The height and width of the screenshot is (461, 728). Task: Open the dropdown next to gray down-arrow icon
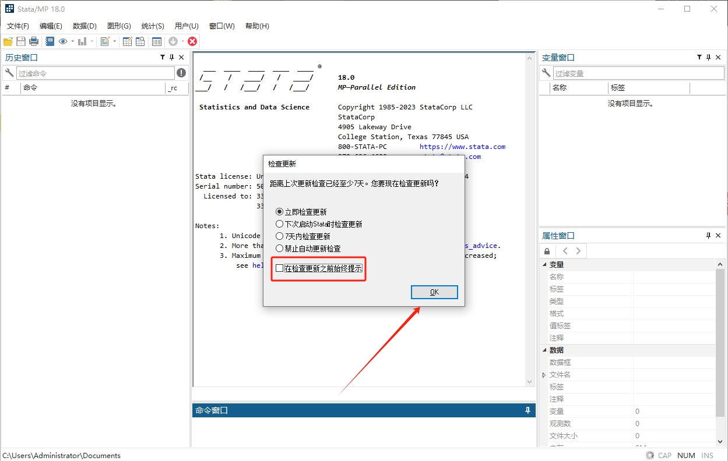(182, 41)
